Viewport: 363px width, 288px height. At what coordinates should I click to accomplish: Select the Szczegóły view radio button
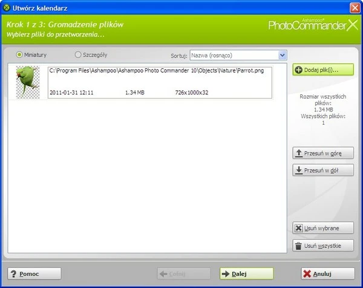(77, 54)
